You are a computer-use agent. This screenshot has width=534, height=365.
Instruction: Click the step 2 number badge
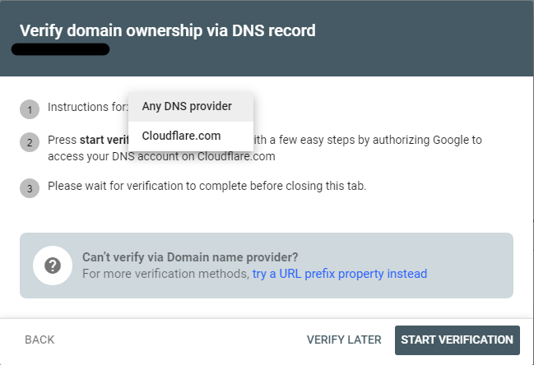[x=30, y=142]
